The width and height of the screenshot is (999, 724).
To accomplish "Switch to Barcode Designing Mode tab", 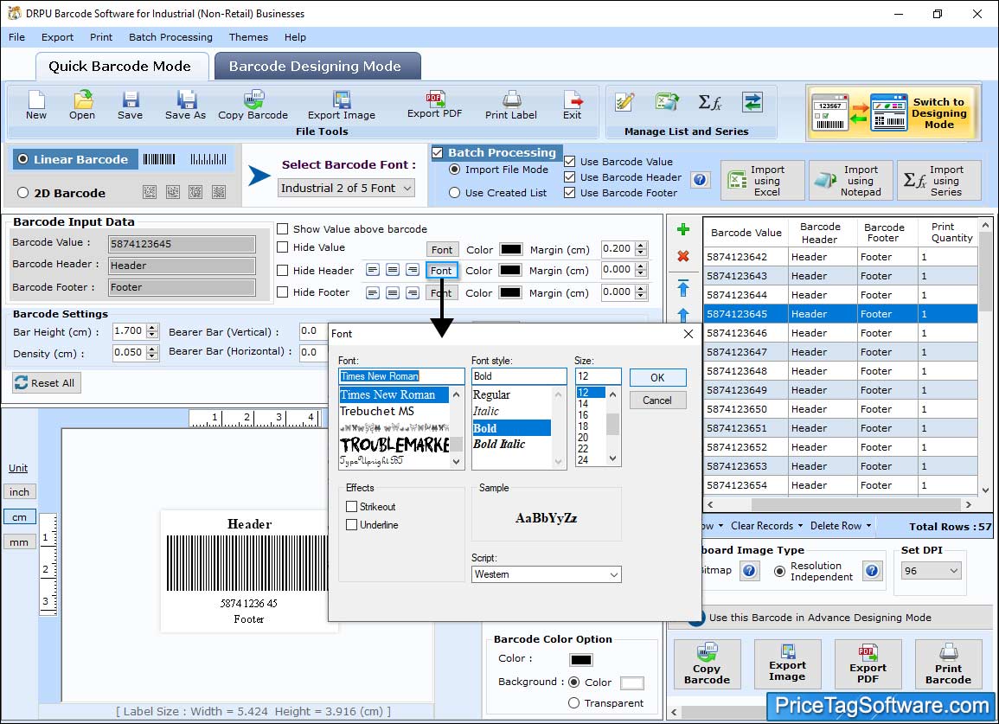I will [317, 67].
